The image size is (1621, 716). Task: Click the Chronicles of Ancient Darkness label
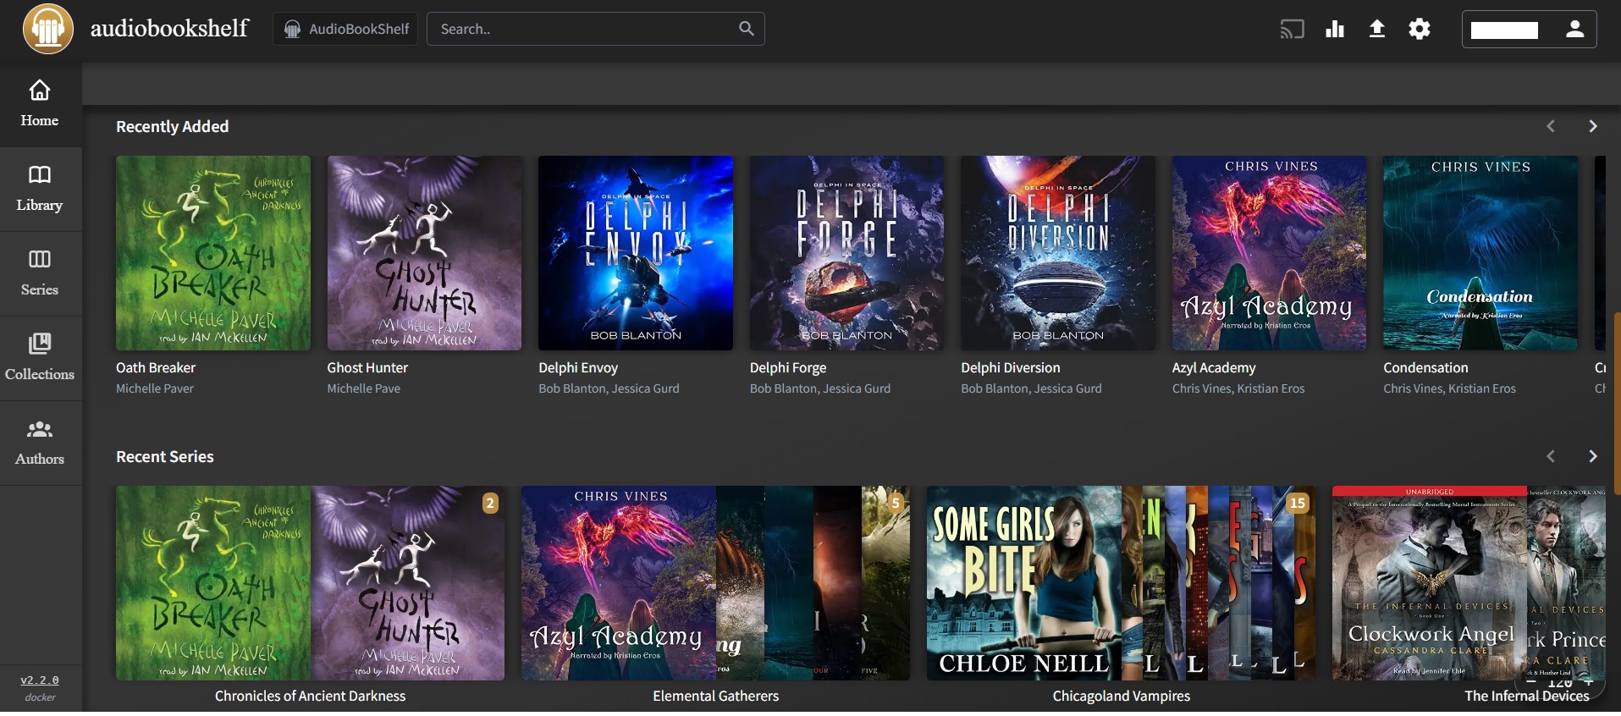[311, 696]
